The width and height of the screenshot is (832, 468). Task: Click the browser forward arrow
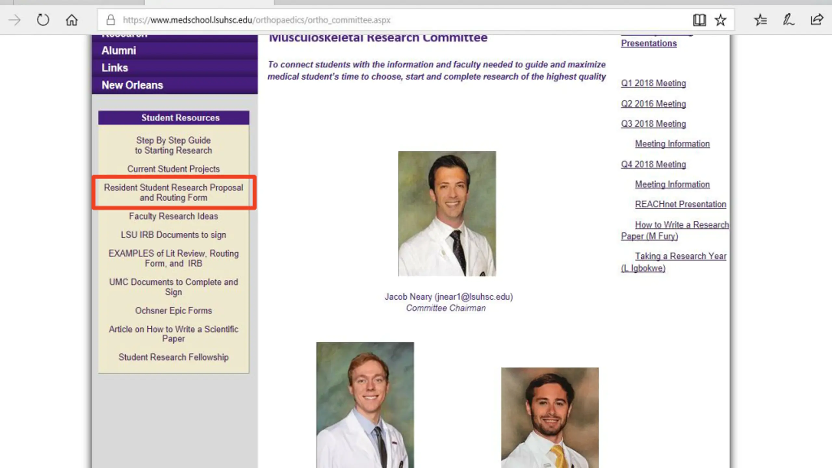(14, 20)
